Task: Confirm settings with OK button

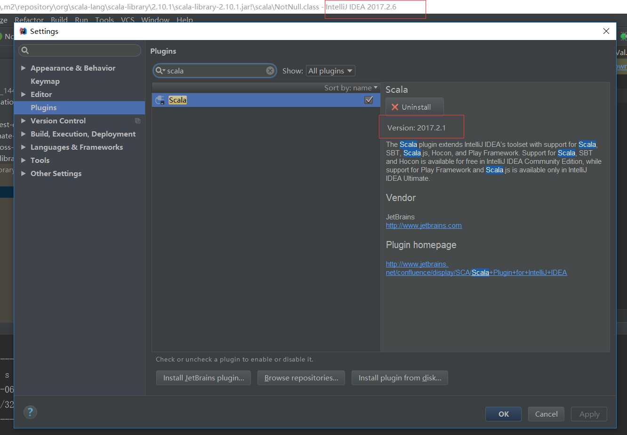Action: point(503,414)
